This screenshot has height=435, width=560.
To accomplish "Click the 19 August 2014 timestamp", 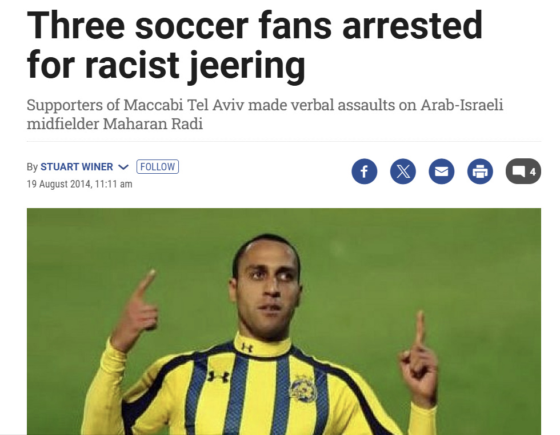I will (79, 184).
